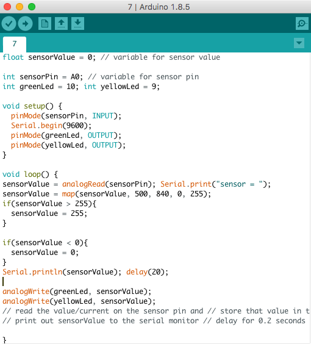Click the 'sensorValue = 0;' assignment inside if
Image resolution: width=311 pixels, height=344 pixels.
pos(45,253)
